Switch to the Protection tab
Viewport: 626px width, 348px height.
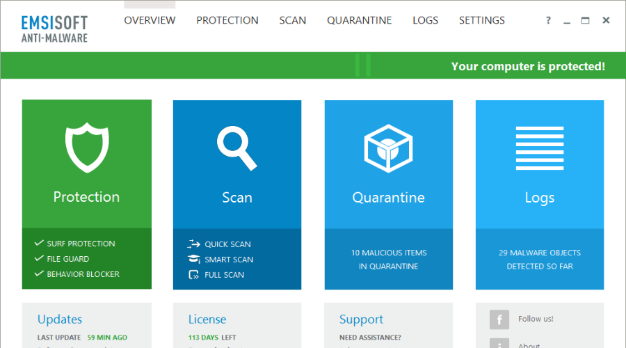coord(227,20)
